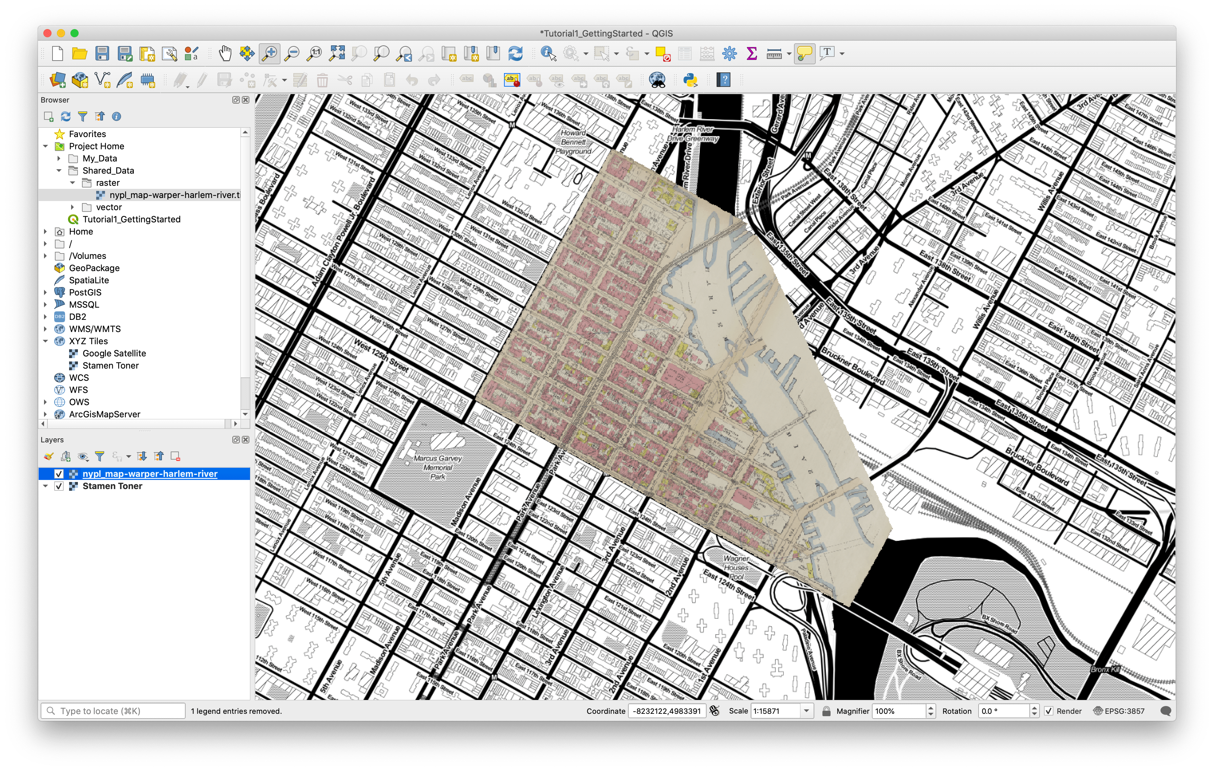Activate the Zoom In tool
The width and height of the screenshot is (1214, 771).
click(270, 53)
